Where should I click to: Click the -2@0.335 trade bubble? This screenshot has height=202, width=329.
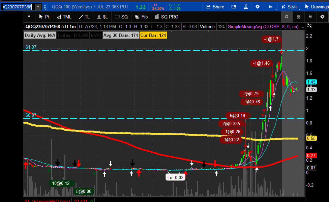(230, 124)
